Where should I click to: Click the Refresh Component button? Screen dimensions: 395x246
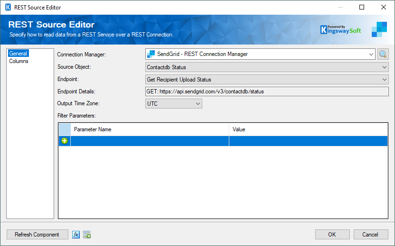point(38,235)
